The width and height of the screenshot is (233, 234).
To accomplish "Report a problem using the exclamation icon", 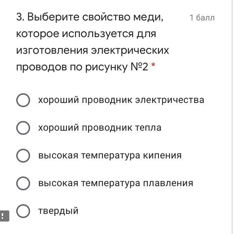I will tap(3, 216).
